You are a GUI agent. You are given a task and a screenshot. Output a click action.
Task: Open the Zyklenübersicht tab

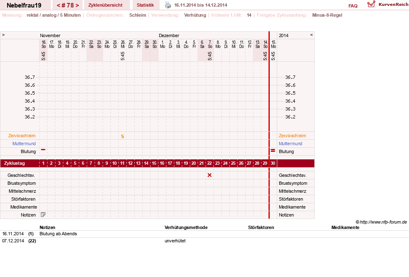click(105, 5)
